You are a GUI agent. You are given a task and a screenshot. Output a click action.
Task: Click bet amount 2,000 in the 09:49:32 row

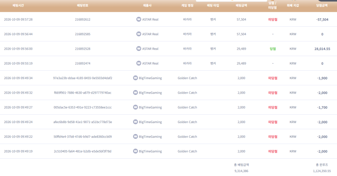tap(241, 92)
